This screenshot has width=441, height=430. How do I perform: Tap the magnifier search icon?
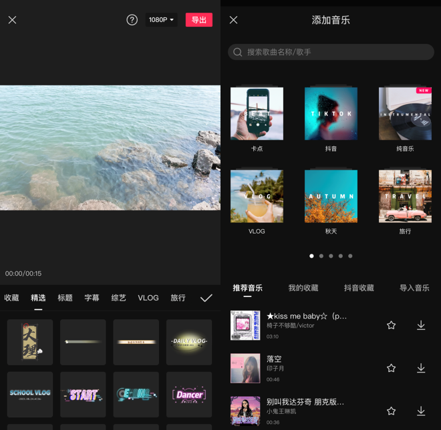(x=238, y=52)
